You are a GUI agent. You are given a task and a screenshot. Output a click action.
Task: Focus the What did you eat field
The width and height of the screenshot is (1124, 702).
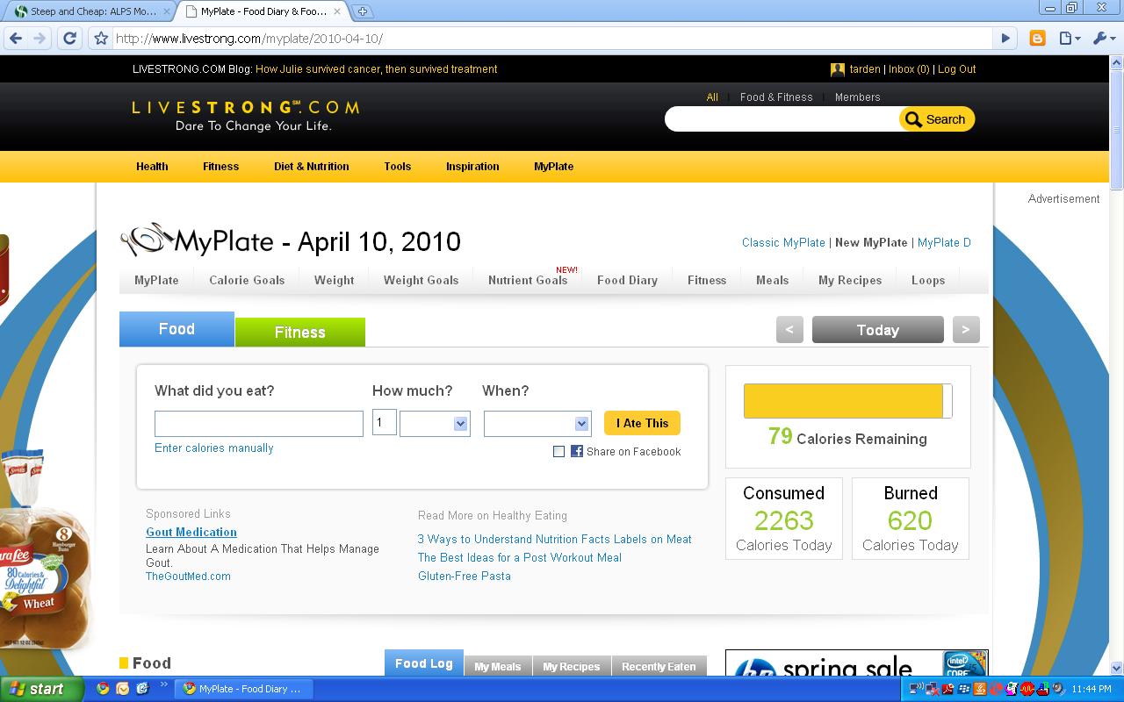[259, 423]
